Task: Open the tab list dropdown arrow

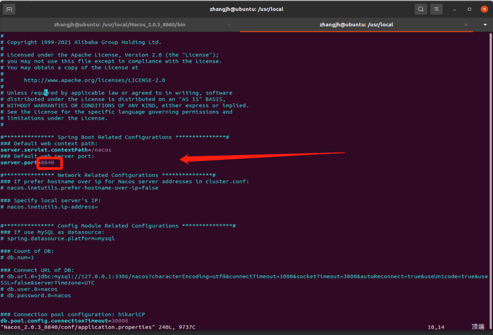Action: click(x=485, y=24)
